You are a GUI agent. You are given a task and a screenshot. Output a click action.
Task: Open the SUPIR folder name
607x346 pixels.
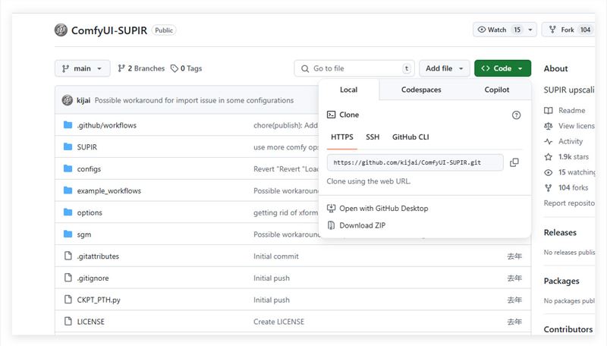[x=87, y=147]
